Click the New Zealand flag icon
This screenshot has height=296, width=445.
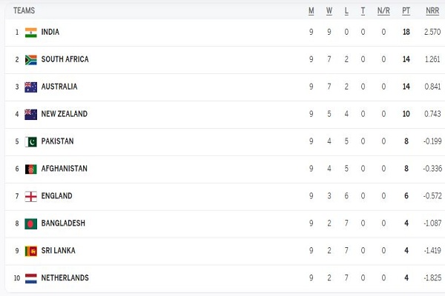pos(30,115)
